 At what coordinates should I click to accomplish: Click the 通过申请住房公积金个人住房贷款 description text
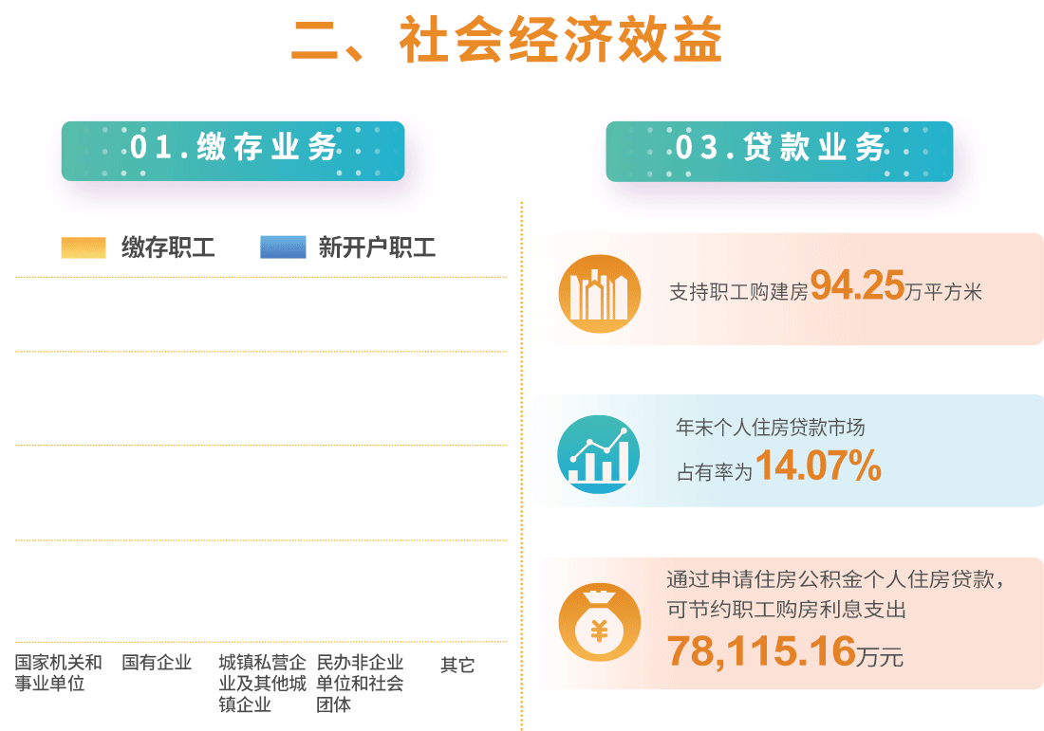point(835,578)
